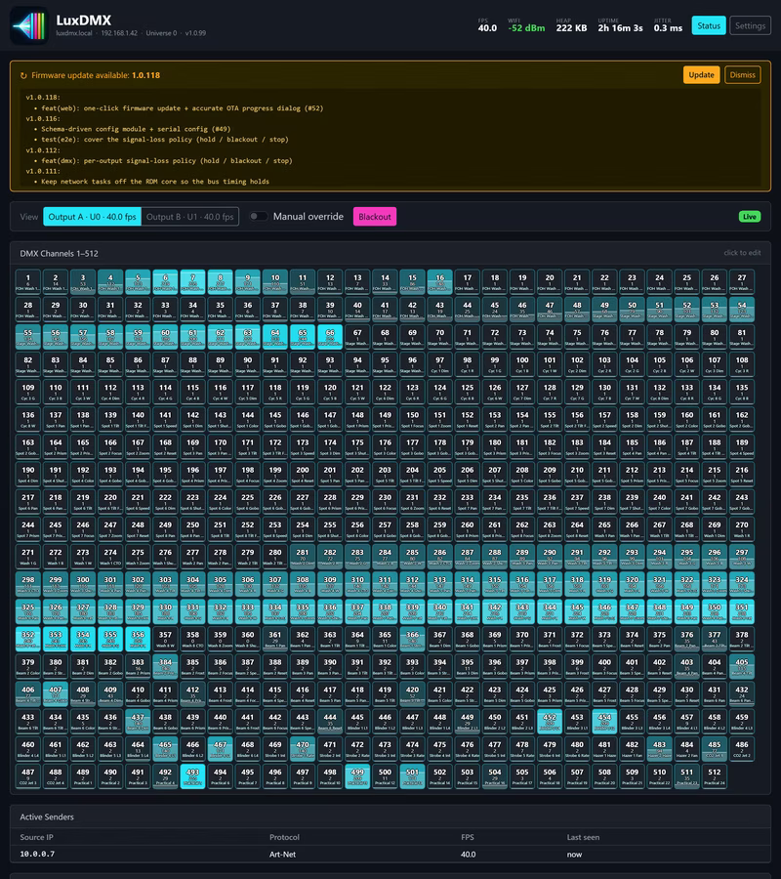Switch view to Output A · U0
This screenshot has width=781, height=879.
[x=92, y=217]
